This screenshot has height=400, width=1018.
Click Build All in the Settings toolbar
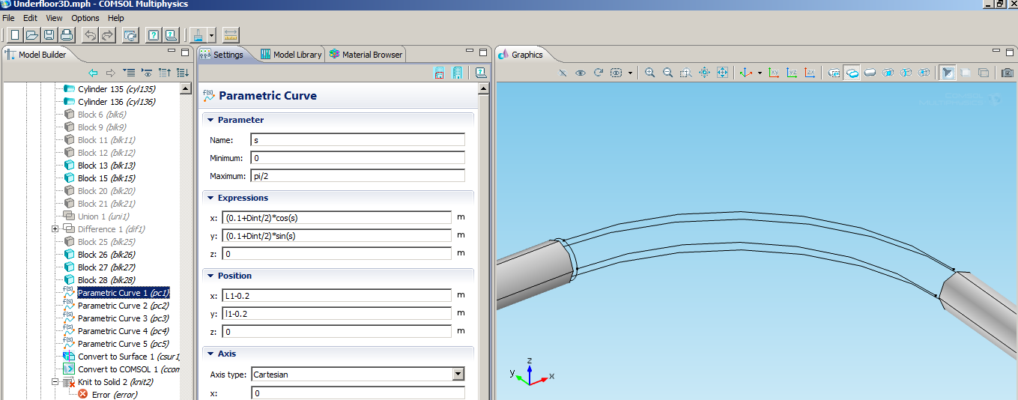tap(457, 73)
